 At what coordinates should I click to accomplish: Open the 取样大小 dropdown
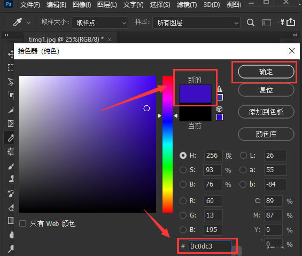coord(100,23)
